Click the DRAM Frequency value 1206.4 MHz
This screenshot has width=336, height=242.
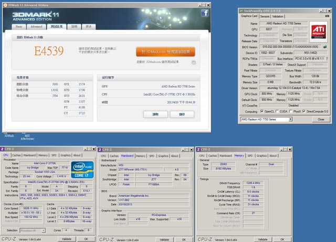click(253, 183)
